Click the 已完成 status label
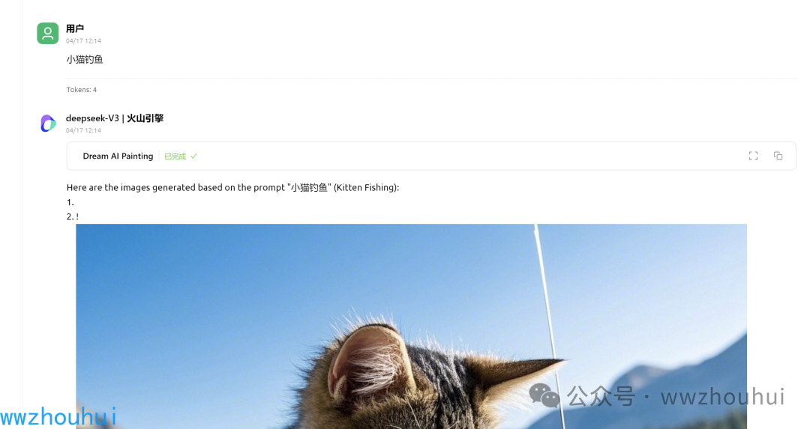 (x=175, y=156)
